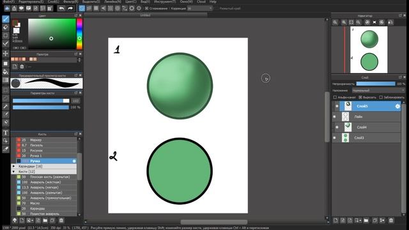Select the Eyedropper tool
This screenshot has width=409, height=230.
click(x=6, y=149)
